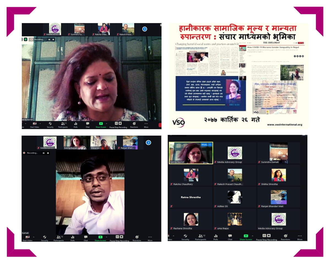Pause recording from the Babita window Recording indicator
Viewport: 330px width, 264px height.
coord(49,39)
